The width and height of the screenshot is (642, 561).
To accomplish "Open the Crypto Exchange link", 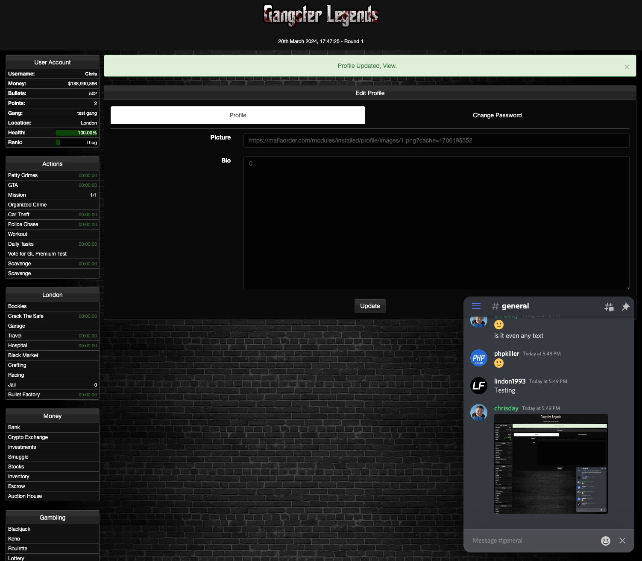I will click(x=28, y=437).
